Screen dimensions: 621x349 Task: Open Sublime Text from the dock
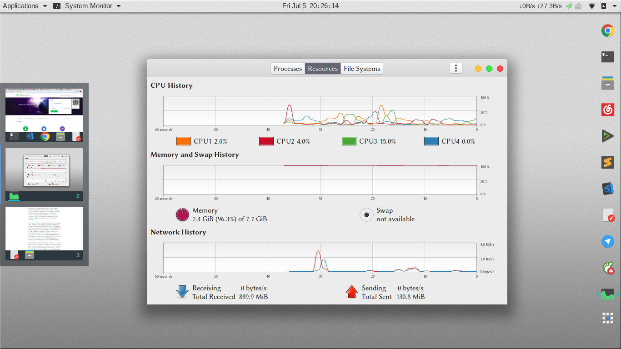[x=608, y=162]
